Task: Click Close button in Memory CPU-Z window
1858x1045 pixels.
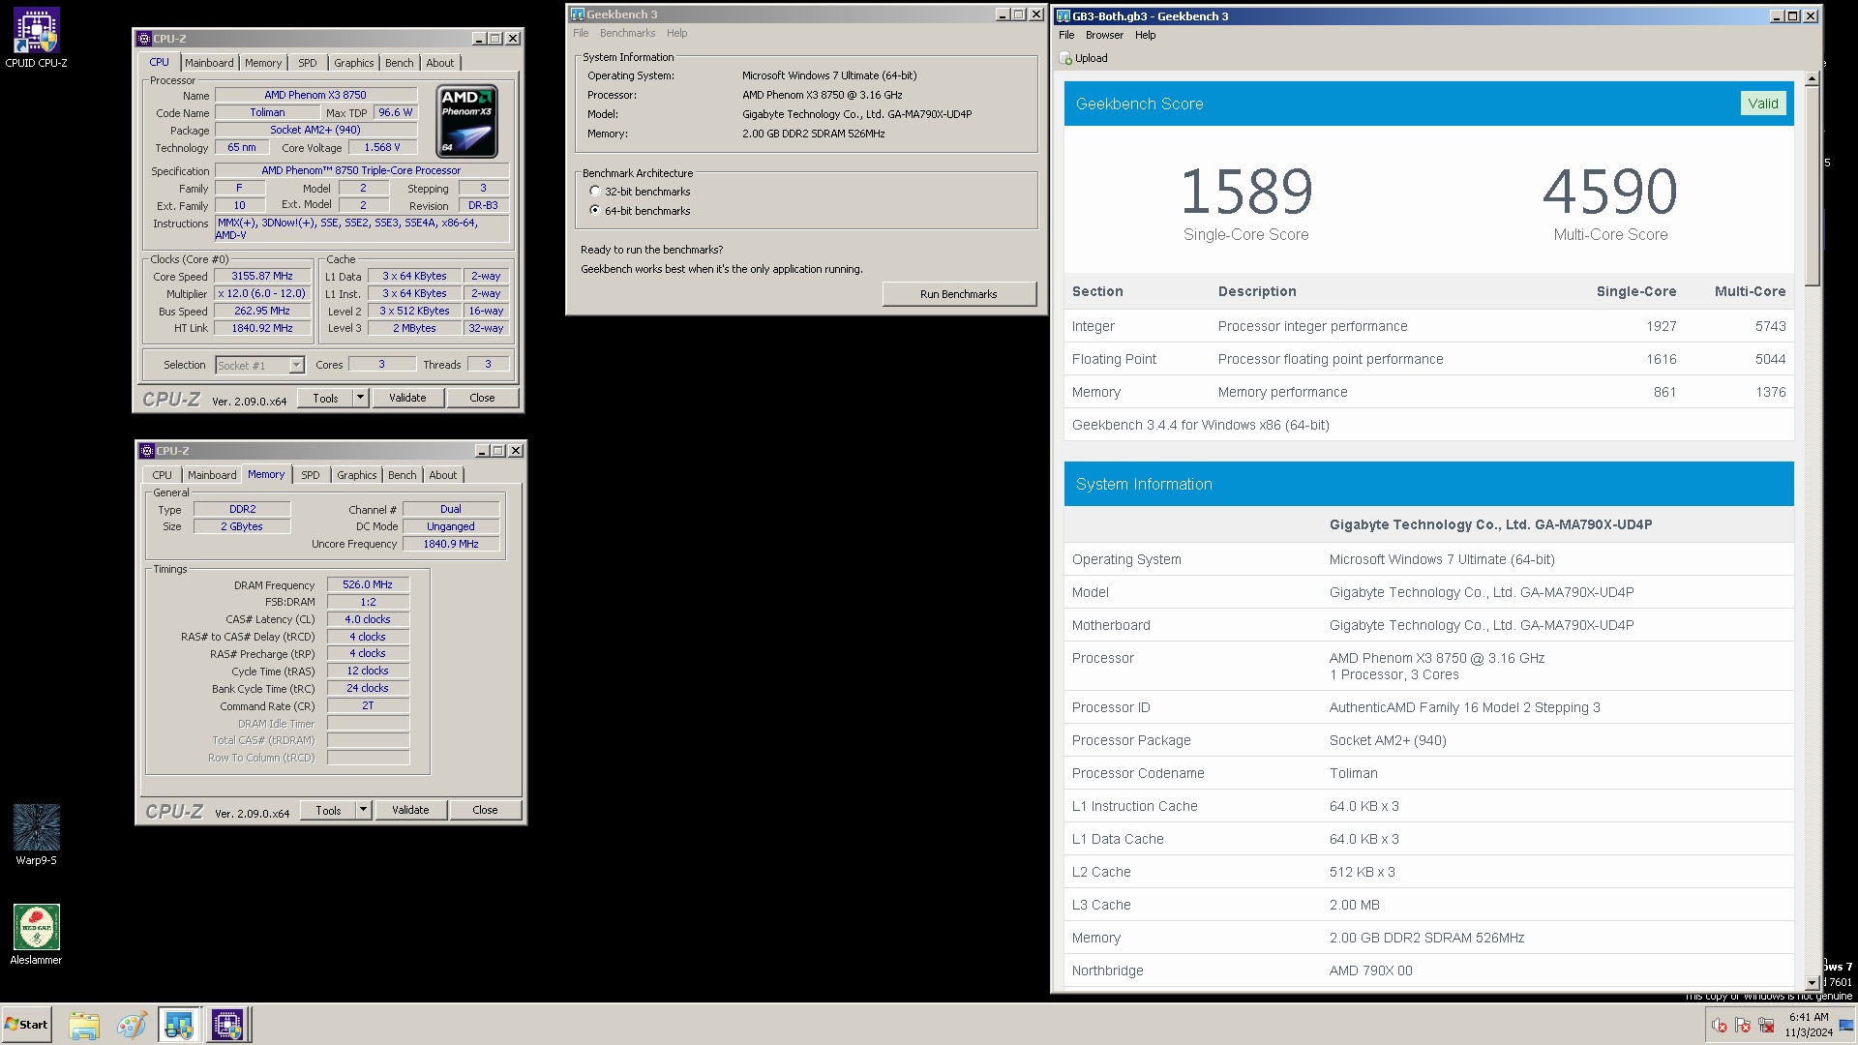Action: pos(485,810)
